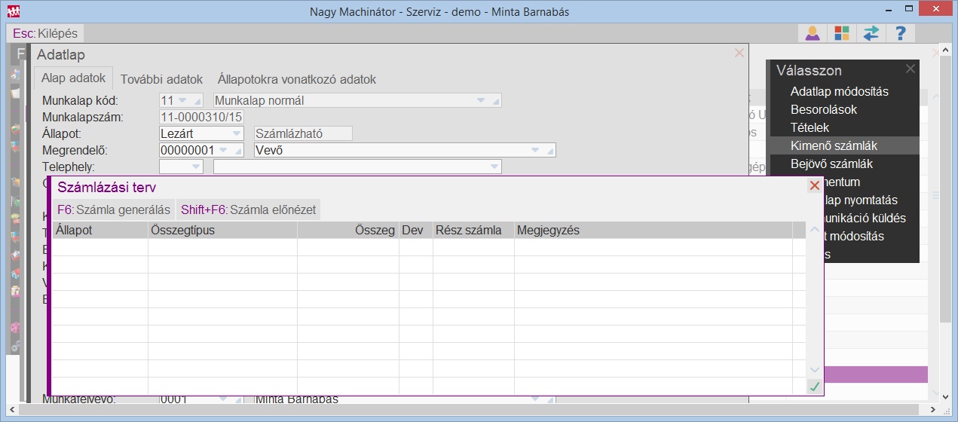Click the Nagy Machinátor app logo icon
The image size is (958, 422).
tap(14, 11)
